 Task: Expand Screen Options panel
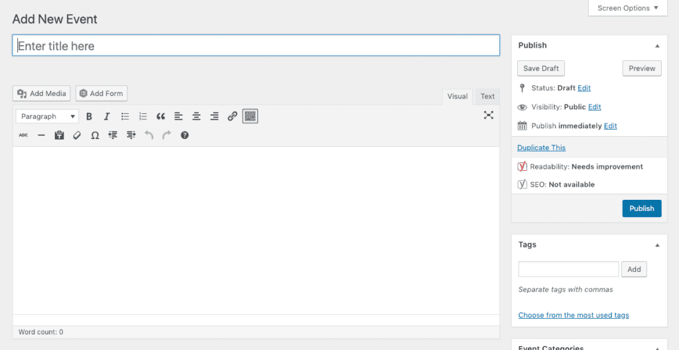(x=627, y=8)
